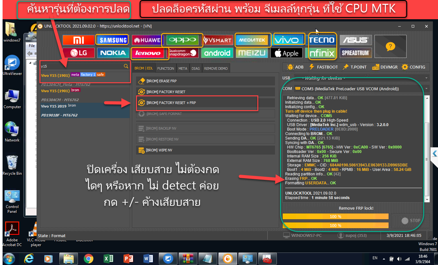438x265 pixels.
Task: Select the Apple brand logo
Action: 287,53
